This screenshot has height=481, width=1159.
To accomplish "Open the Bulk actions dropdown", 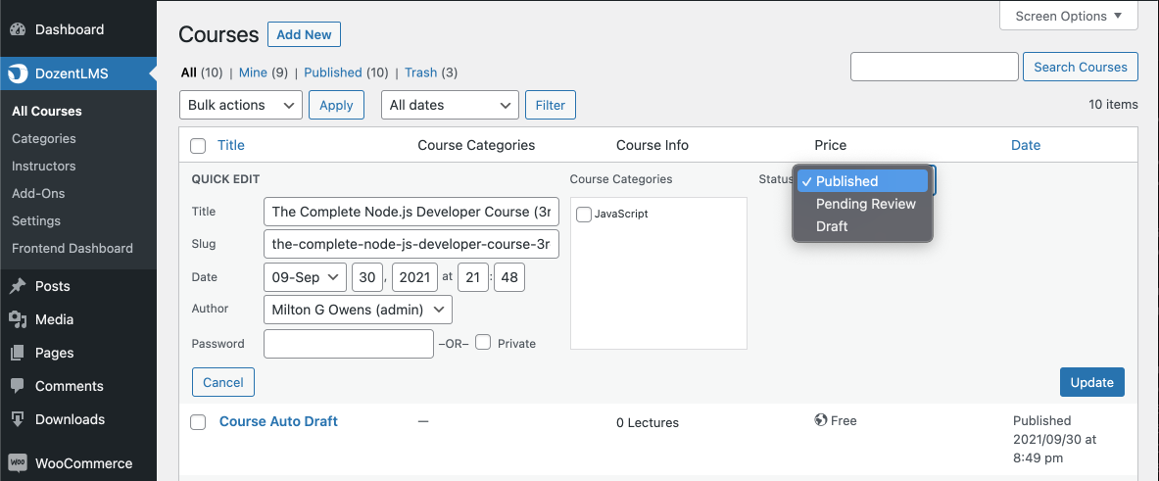I will tap(241, 105).
